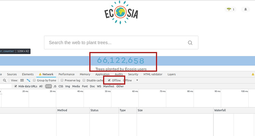The width and height of the screenshot is (255, 136).
Task: Open the Sources tab
Action: pos(12,74)
